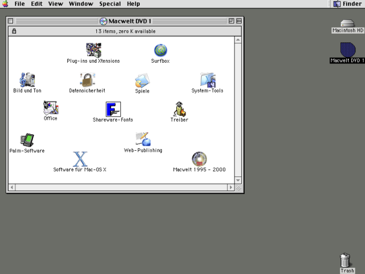Click the vertical scrollbar down arrow

(238, 180)
